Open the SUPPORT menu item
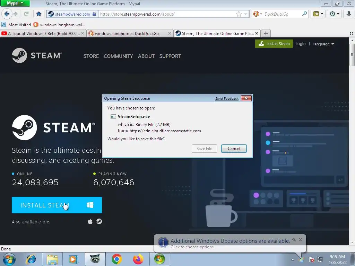 [170, 56]
